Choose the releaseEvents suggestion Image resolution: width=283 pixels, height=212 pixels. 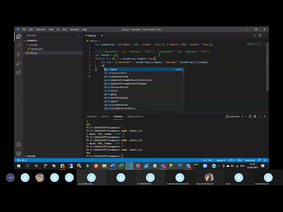144,73
